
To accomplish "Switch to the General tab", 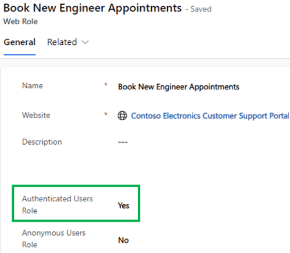I will coord(20,42).
